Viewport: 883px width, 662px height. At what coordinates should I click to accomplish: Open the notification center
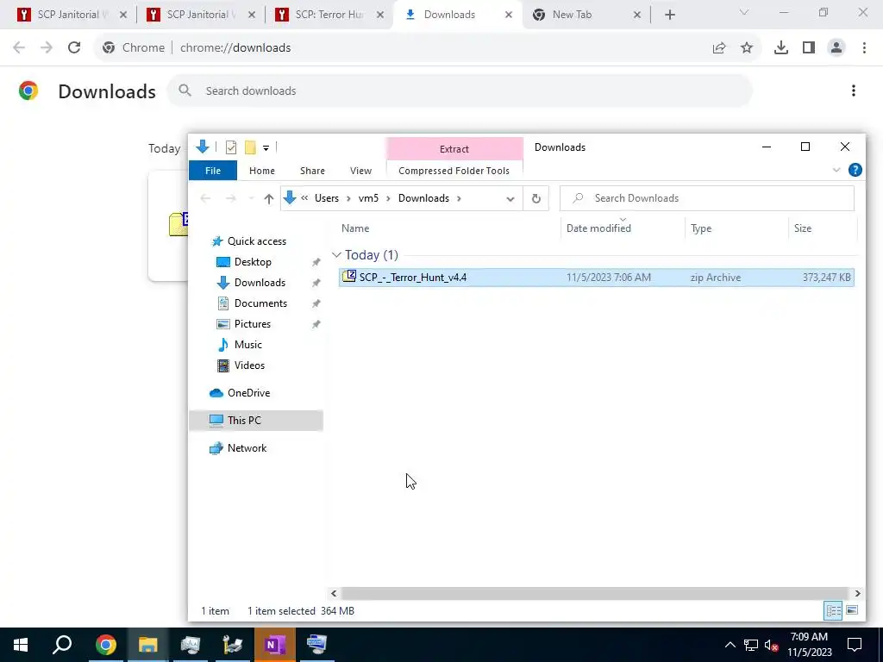[x=855, y=645]
